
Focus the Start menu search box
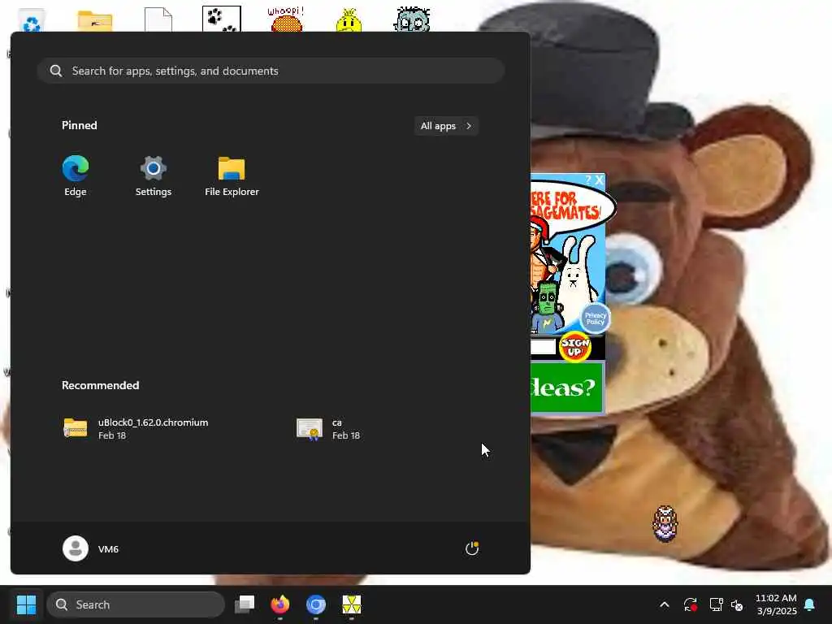[x=271, y=71]
